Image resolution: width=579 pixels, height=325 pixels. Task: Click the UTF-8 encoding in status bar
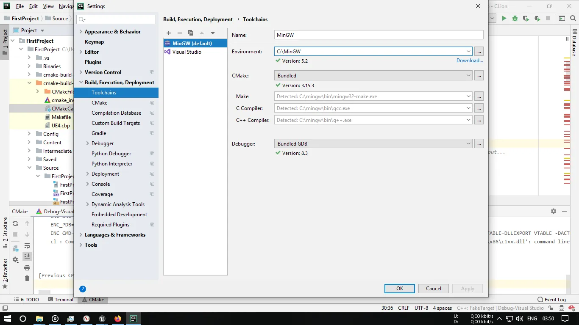(x=421, y=308)
